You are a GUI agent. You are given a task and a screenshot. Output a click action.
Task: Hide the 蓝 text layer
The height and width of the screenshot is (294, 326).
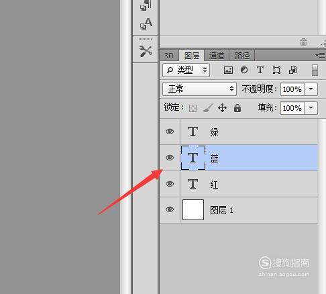170,158
